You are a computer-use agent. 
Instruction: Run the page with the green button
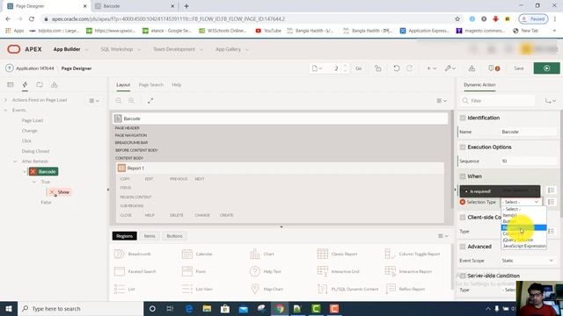(x=546, y=68)
